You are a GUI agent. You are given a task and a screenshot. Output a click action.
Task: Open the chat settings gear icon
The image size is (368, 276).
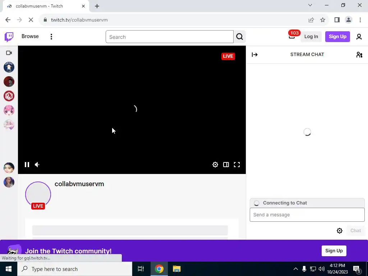[339, 231]
